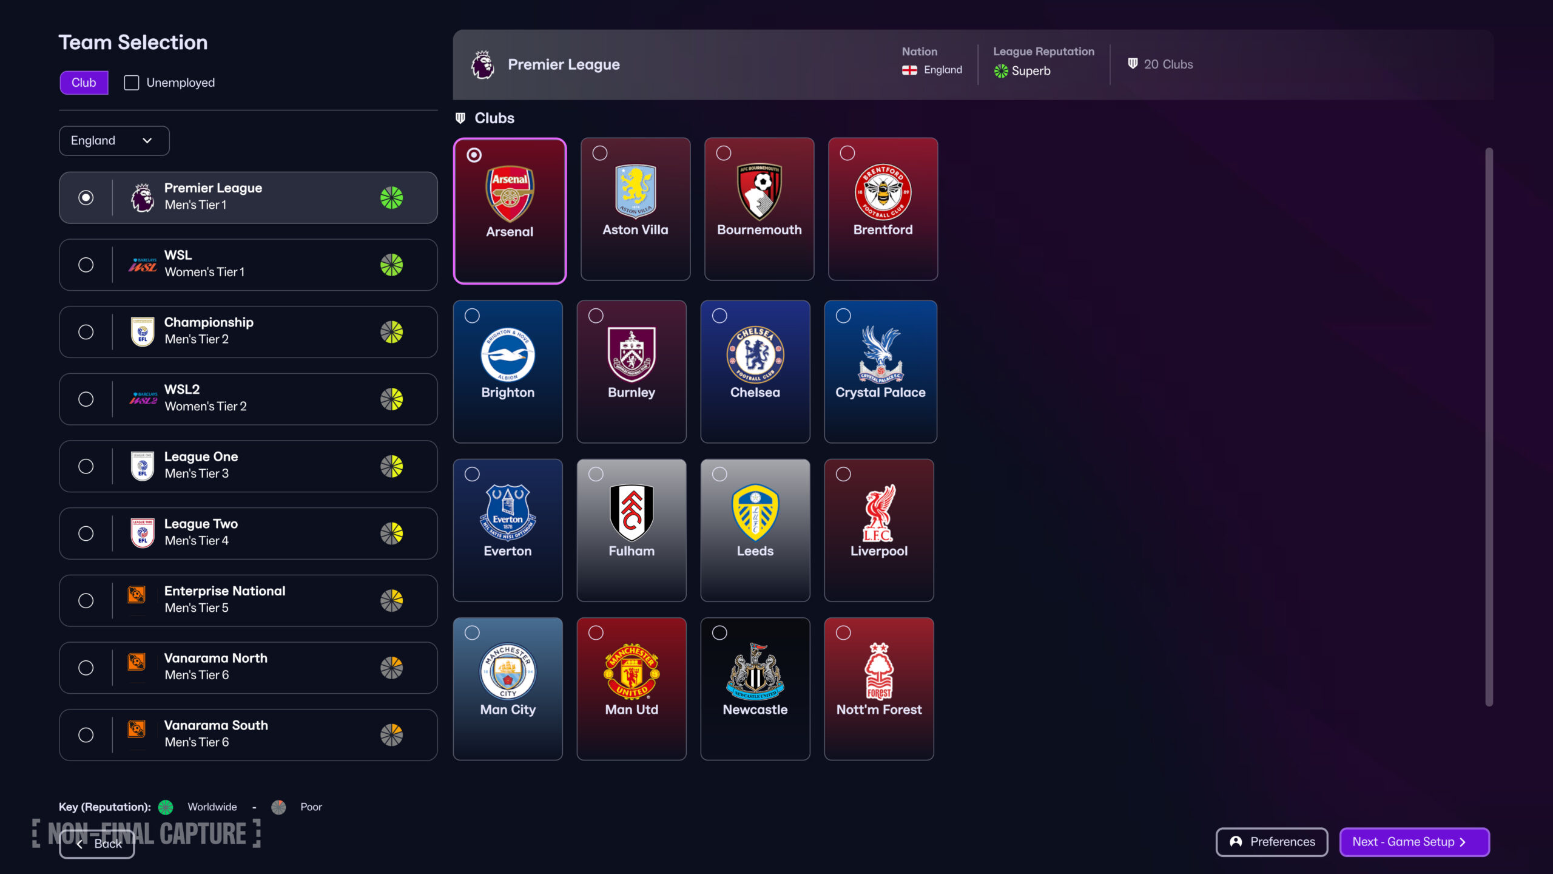Viewport: 1553px width, 874px height.
Task: Pick the Man City crest
Action: tap(508, 671)
